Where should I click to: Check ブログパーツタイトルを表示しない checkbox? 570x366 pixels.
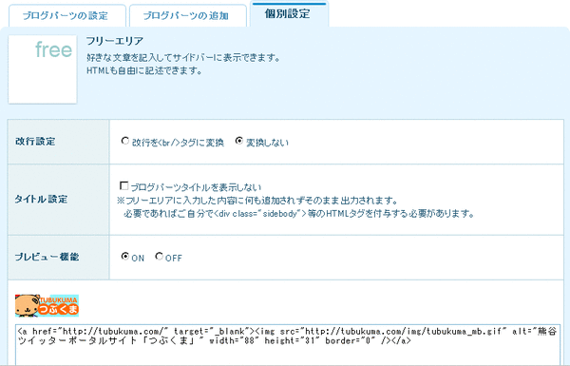tap(123, 186)
